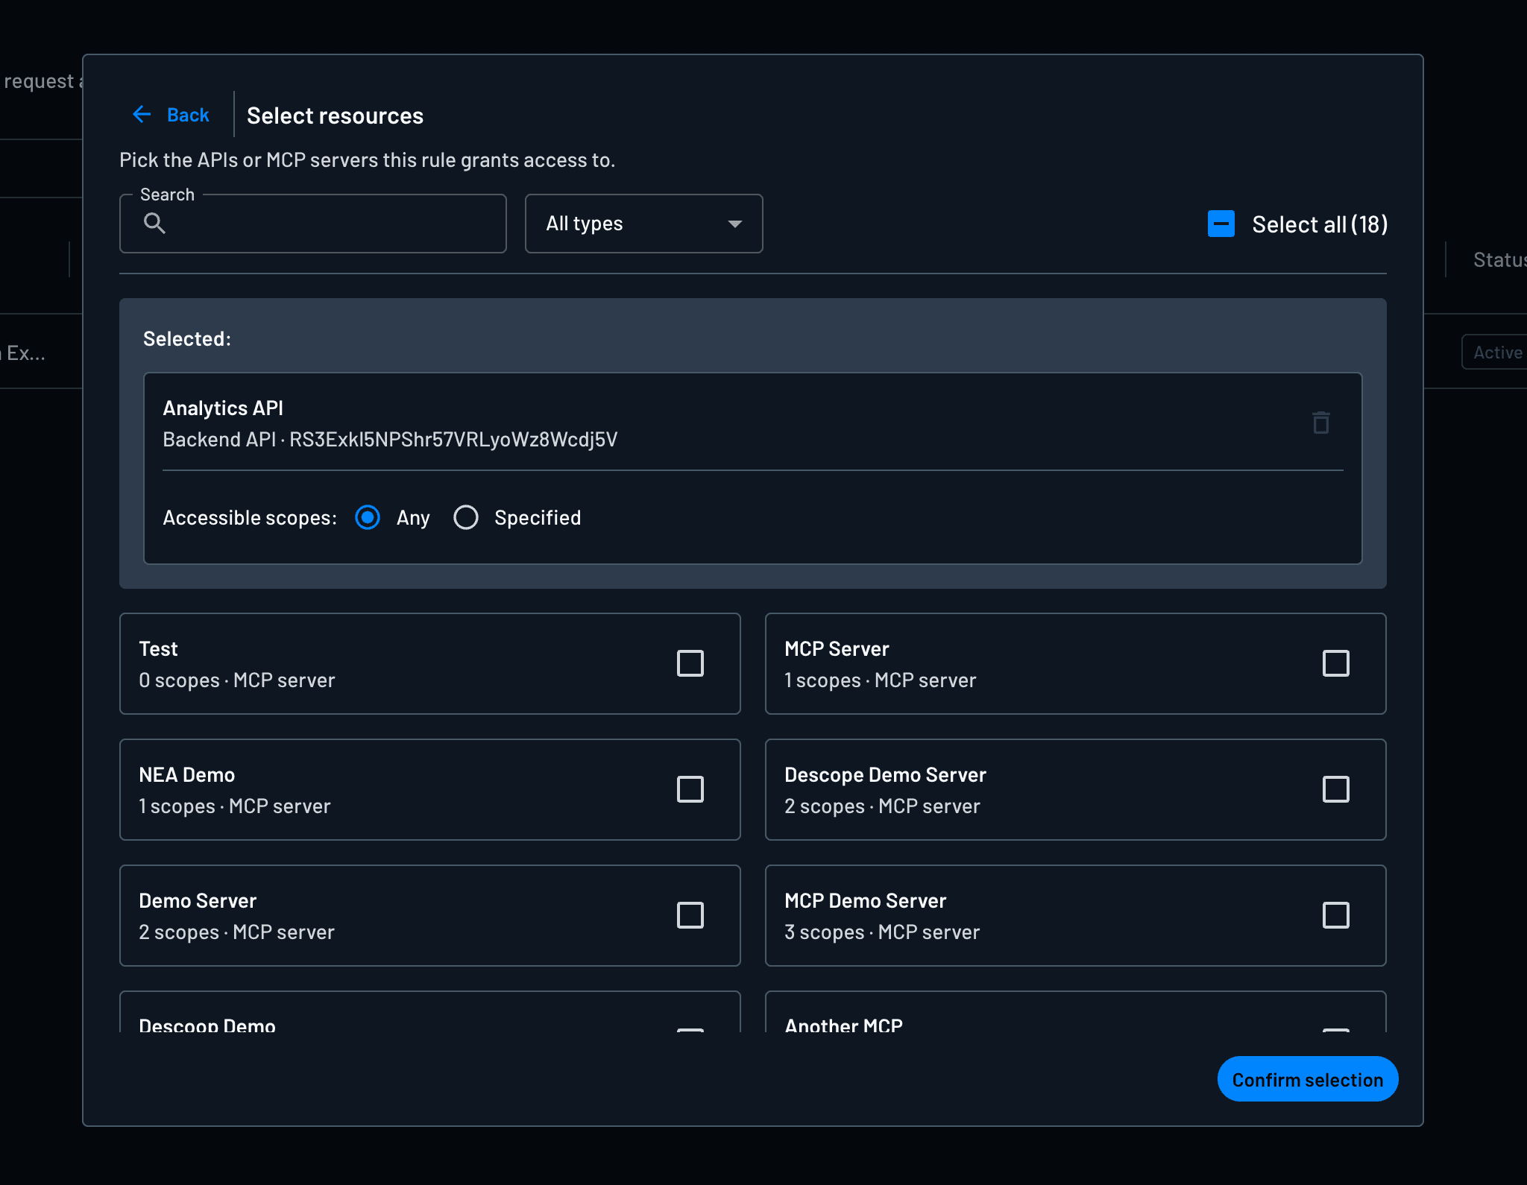
Task: Click the Confirm selection button
Action: tap(1307, 1079)
